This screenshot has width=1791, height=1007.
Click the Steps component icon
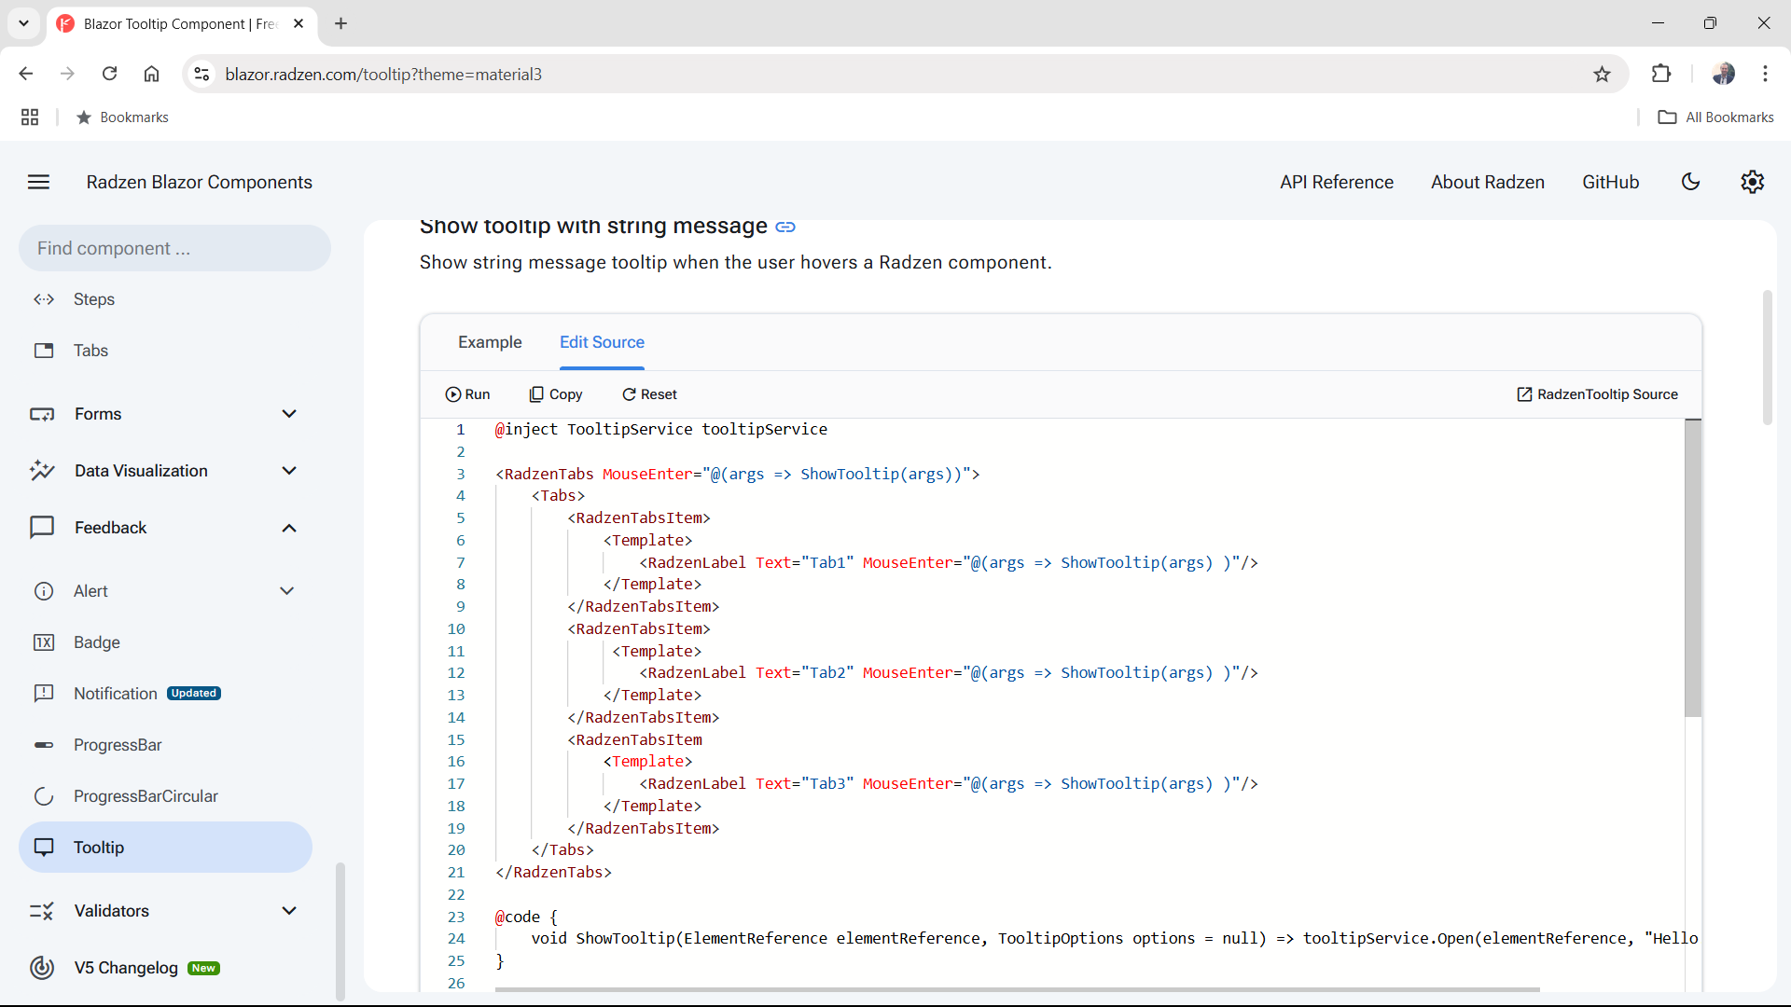click(x=43, y=298)
